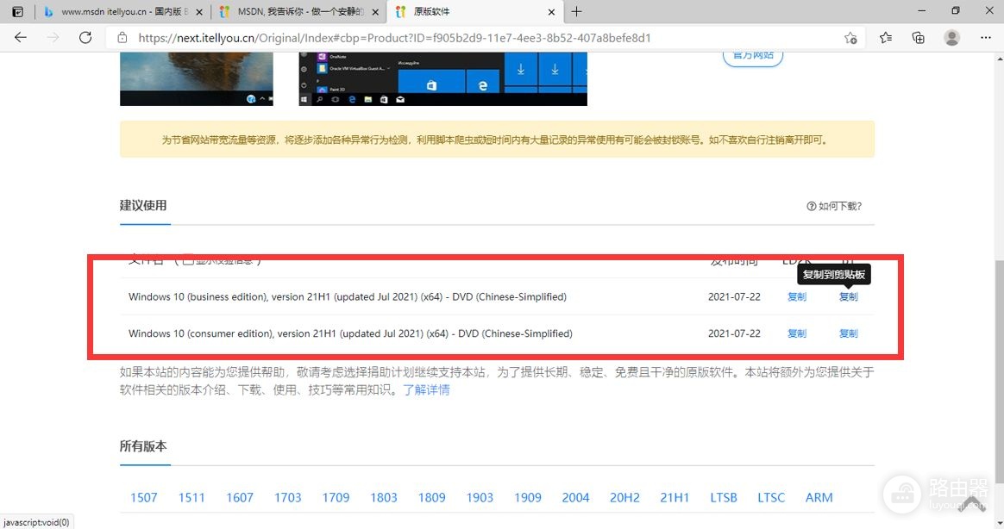Screen dimensions: 1004x529
Task: Click the Start menu screenshot thumbnail
Action: tap(443, 79)
